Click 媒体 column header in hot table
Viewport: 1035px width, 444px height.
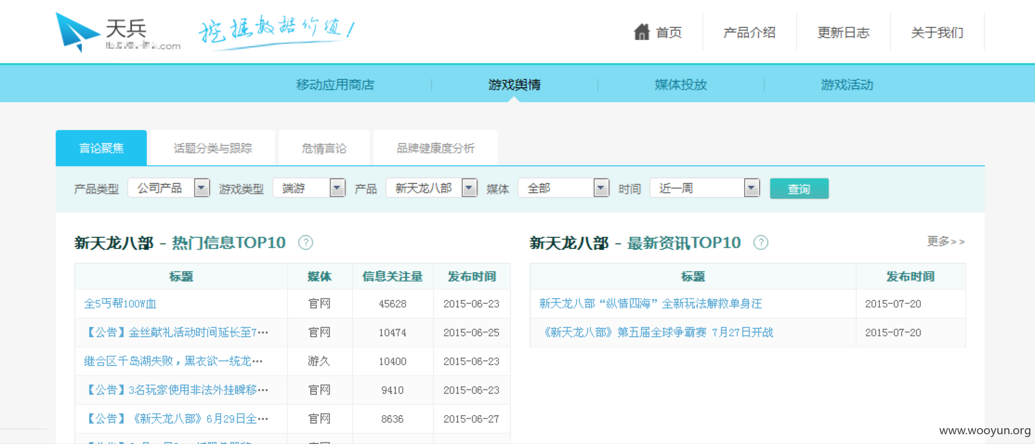320,277
